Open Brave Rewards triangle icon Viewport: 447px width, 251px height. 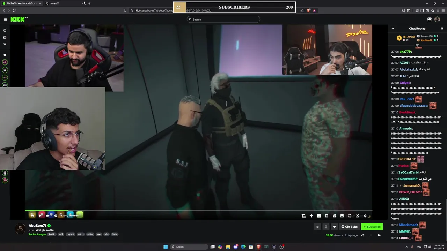pyautogui.click(x=314, y=10)
